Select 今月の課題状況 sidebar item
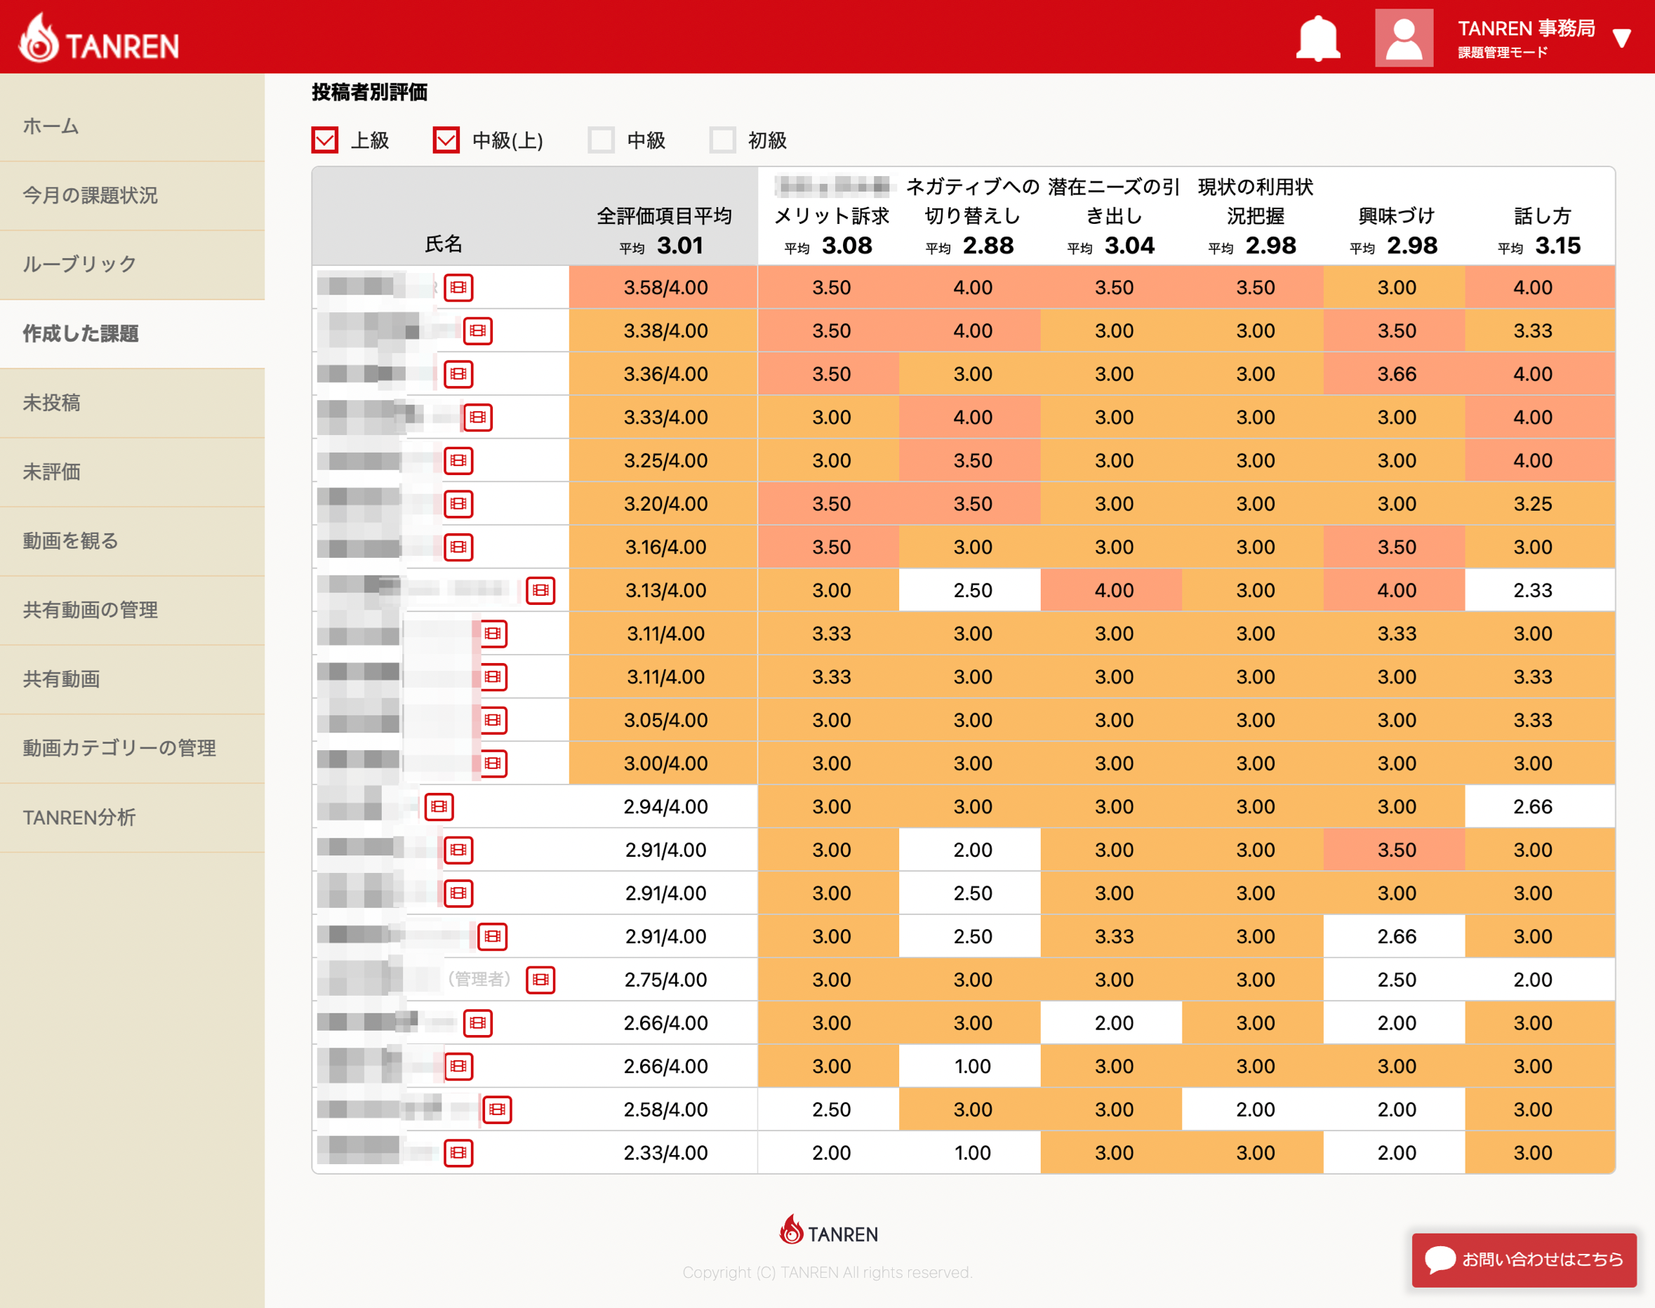This screenshot has width=1655, height=1308. click(x=91, y=195)
